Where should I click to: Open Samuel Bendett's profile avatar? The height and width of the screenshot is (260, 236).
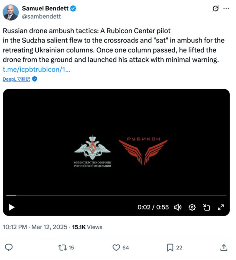(x=11, y=12)
